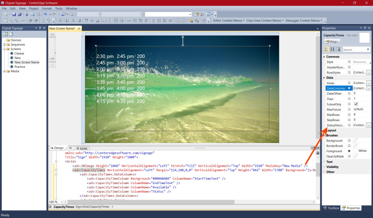Switch to the XAML tab

click(82, 148)
